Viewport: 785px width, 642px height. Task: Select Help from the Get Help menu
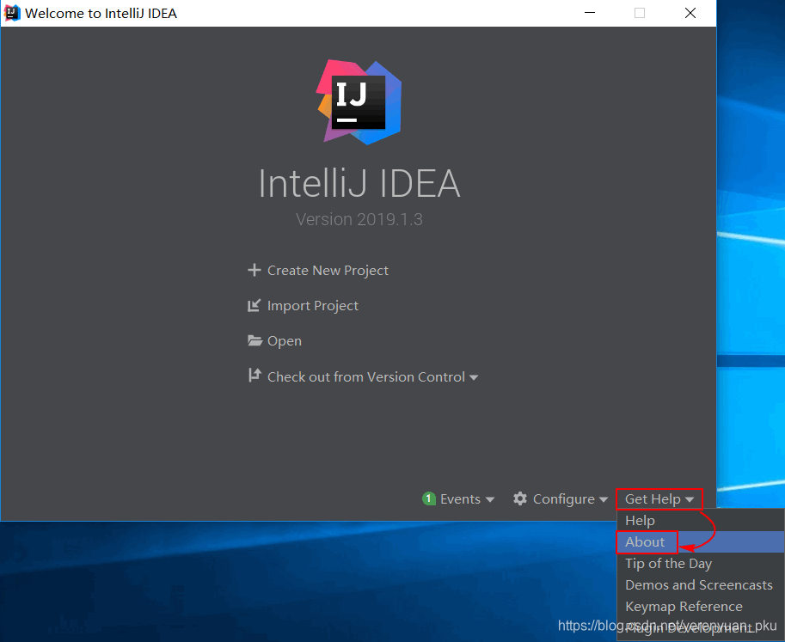pyautogui.click(x=701, y=521)
